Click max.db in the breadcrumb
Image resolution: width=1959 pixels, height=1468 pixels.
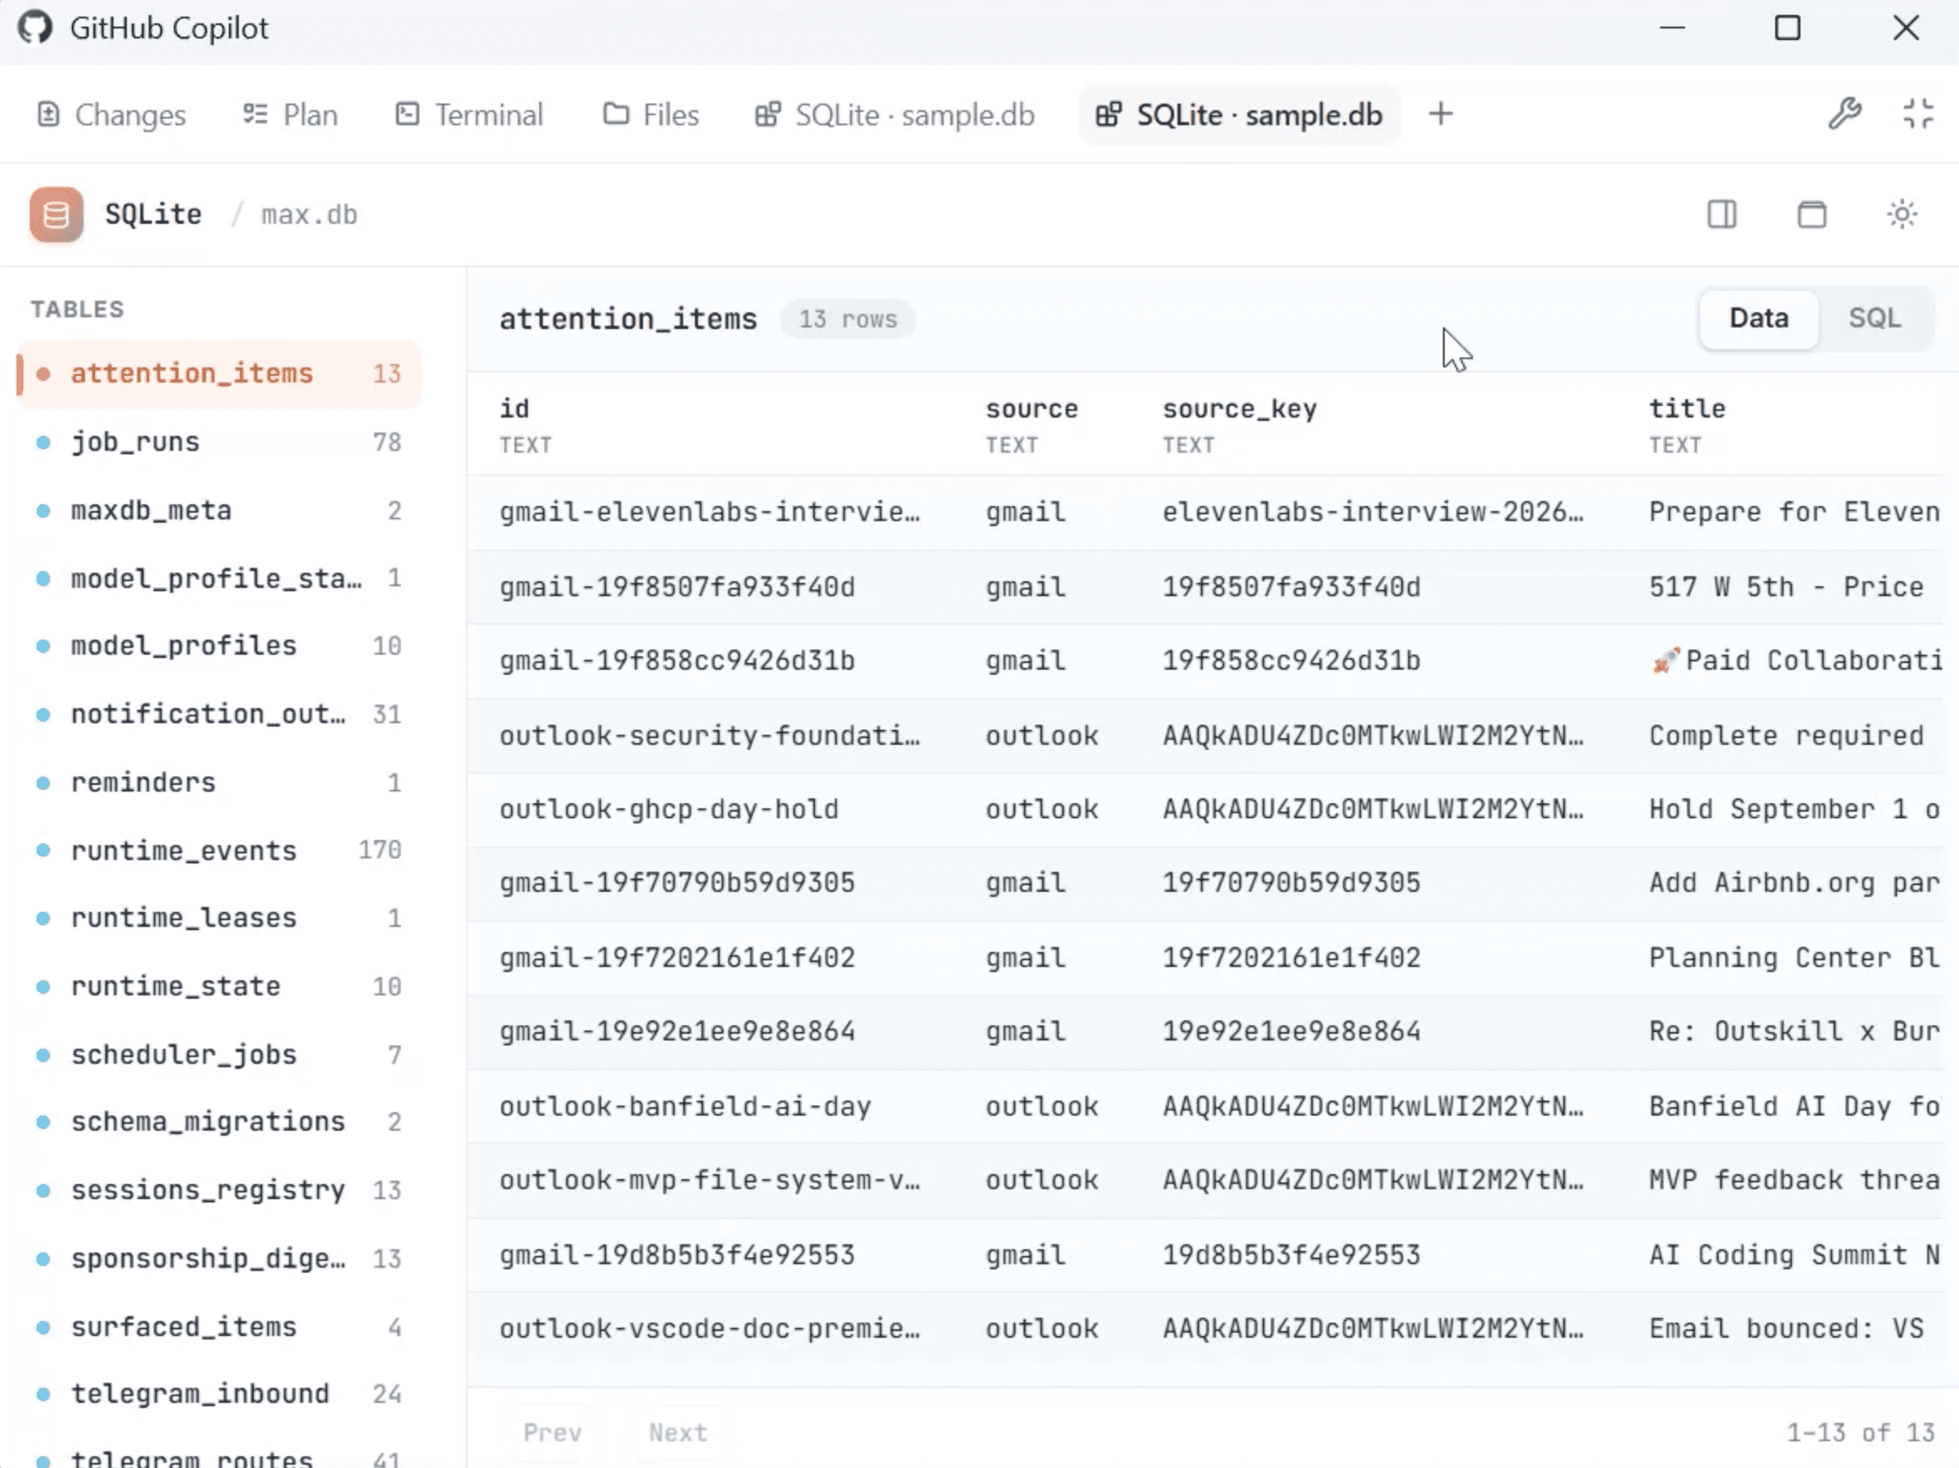click(x=309, y=215)
